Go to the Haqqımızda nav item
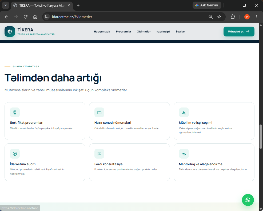The image size is (263, 211). click(x=102, y=31)
